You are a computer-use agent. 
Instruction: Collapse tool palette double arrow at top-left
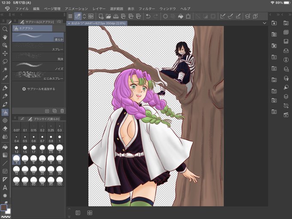click(2, 15)
